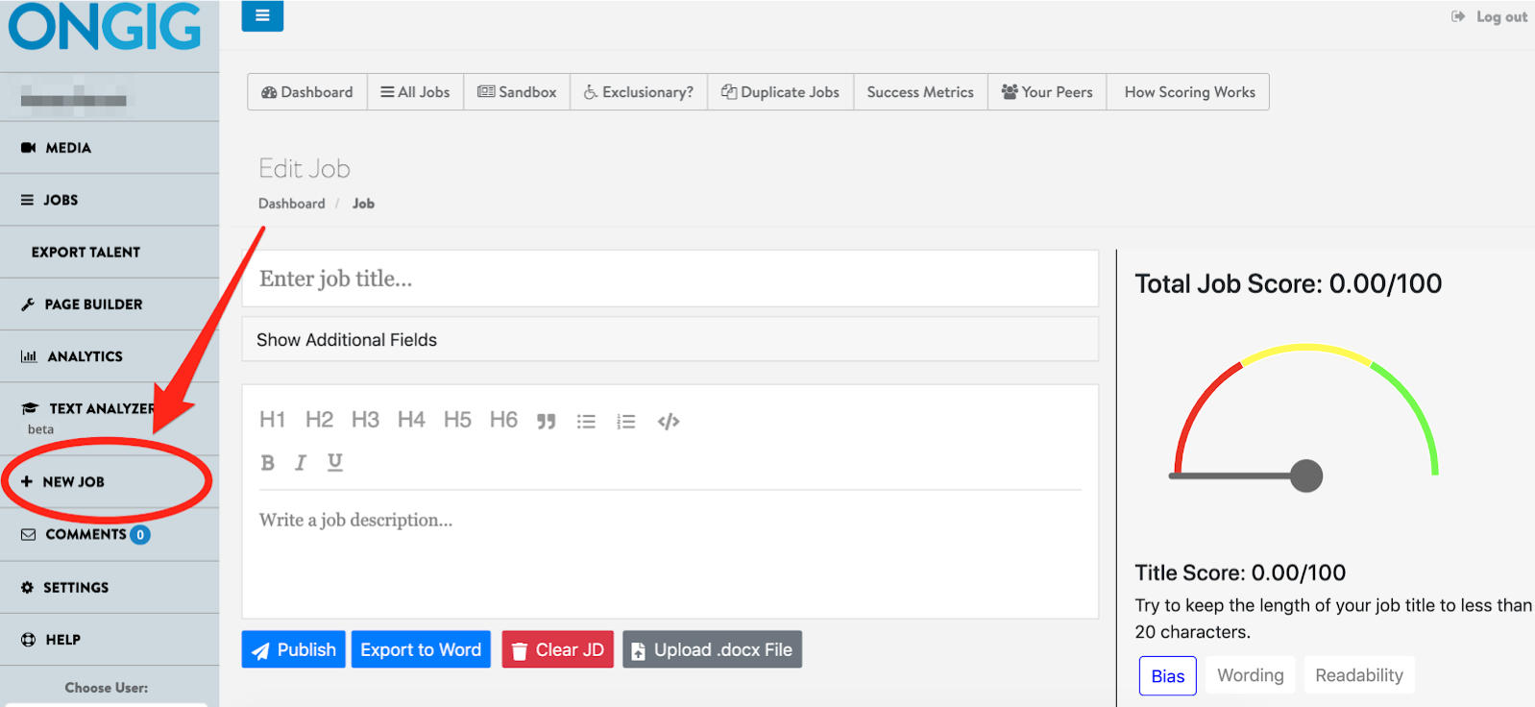Viewport: 1535px width, 707px height.
Task: Click the blockquote icon in editor toolbar
Action: coord(546,421)
